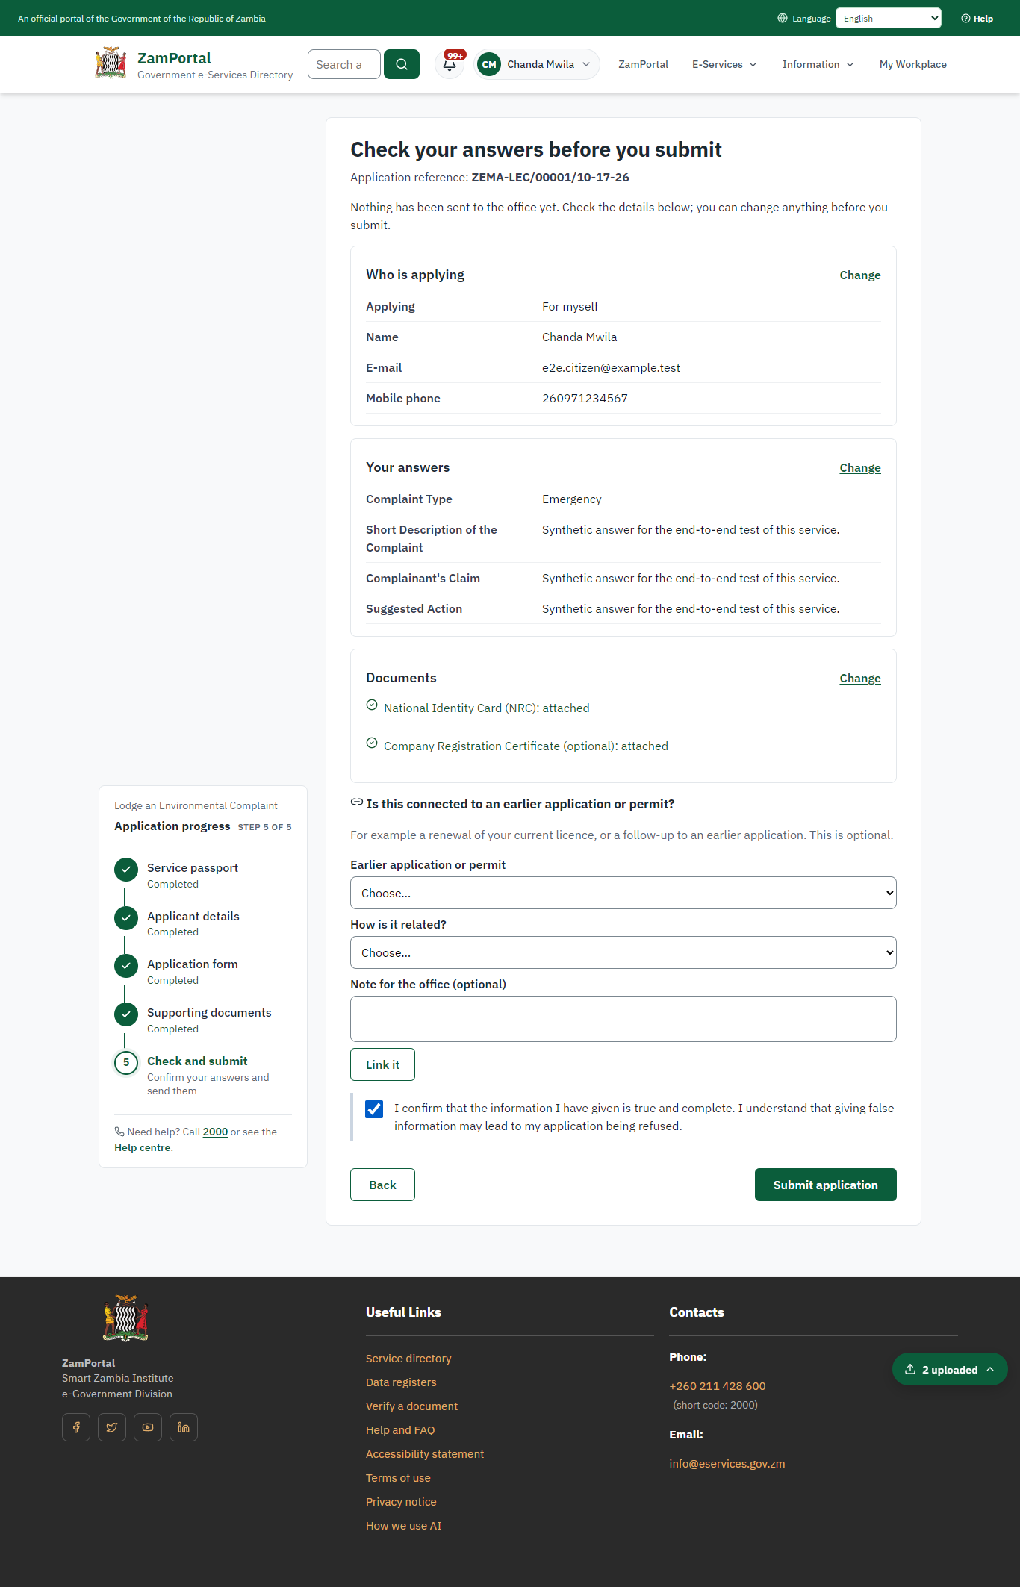Open Help in the top bar
The width and height of the screenshot is (1020, 1587).
click(977, 18)
